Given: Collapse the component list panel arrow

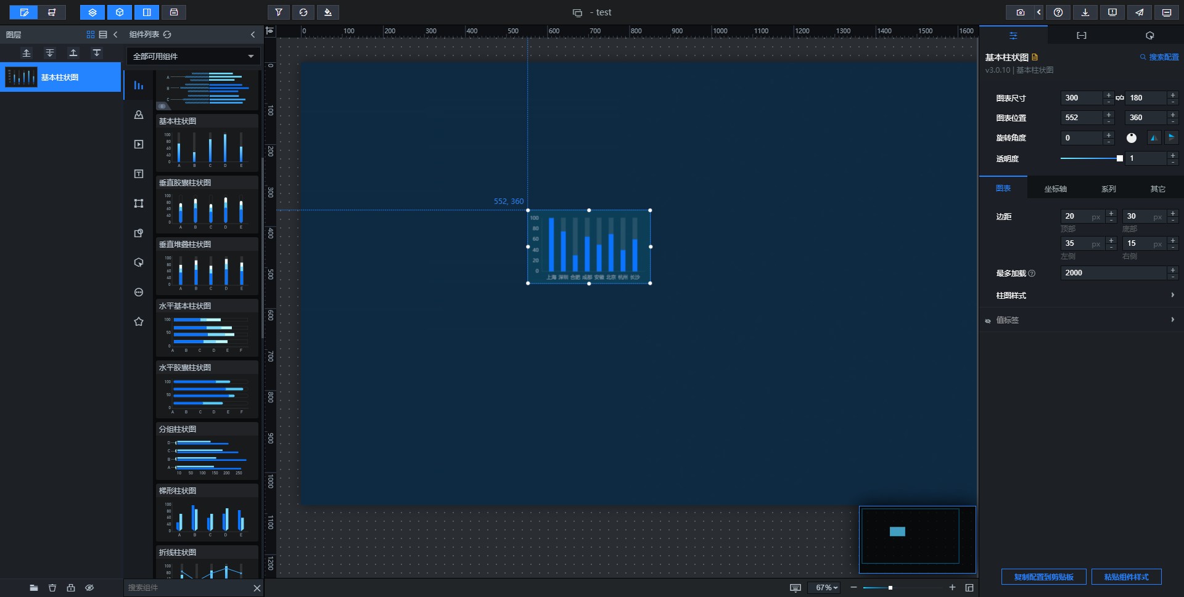Looking at the screenshot, I should pos(253,35).
